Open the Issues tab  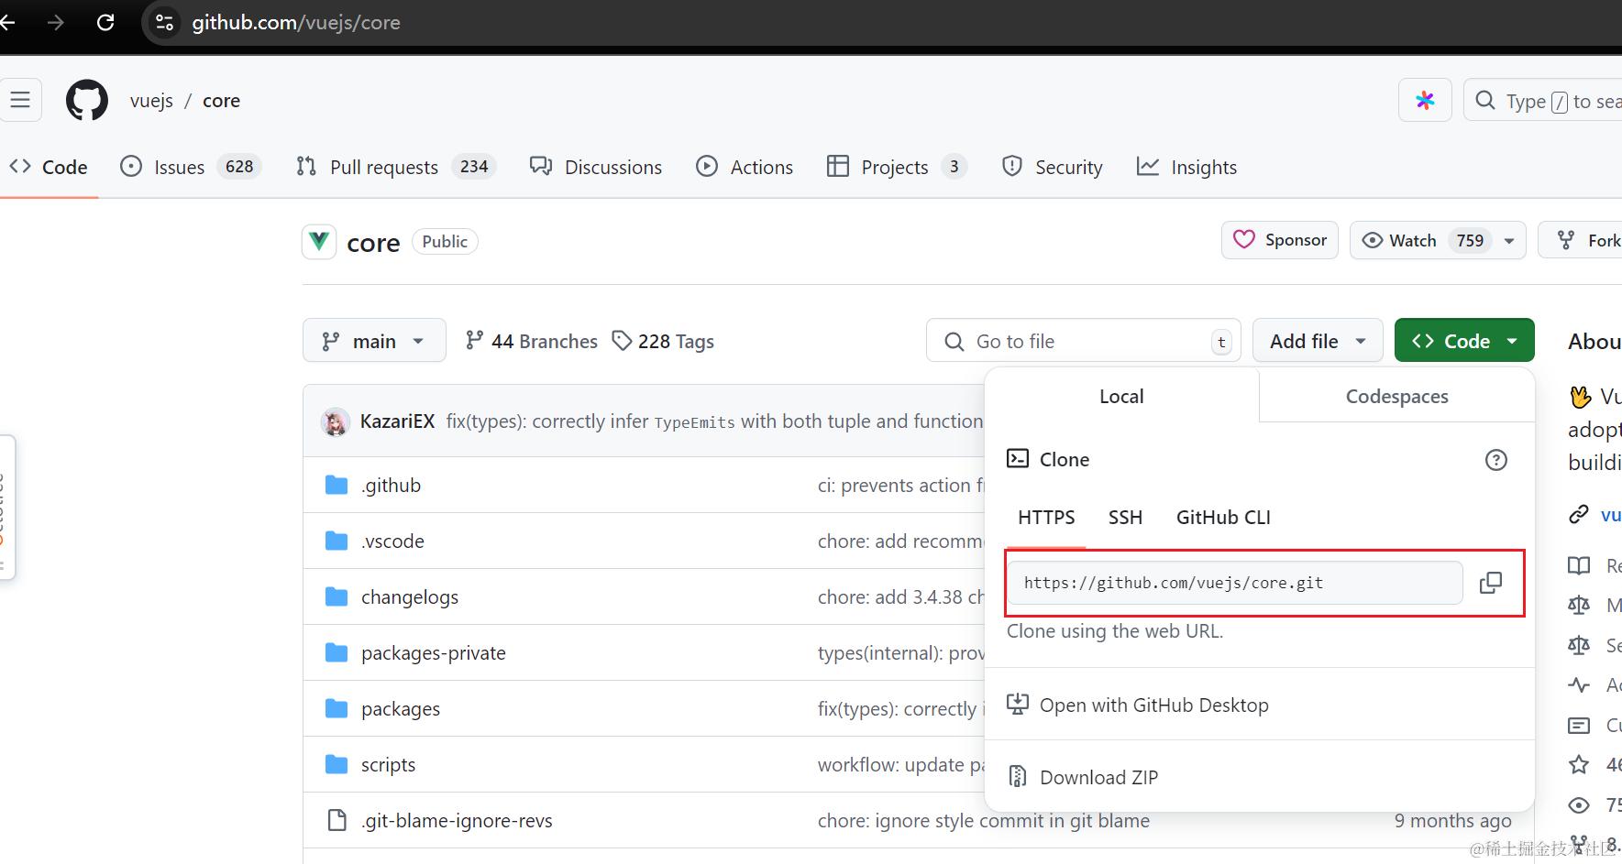click(191, 167)
